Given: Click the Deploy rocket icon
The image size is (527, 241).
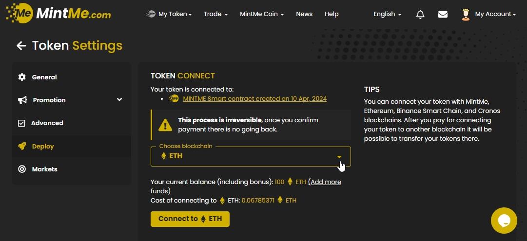Looking at the screenshot, I should click(22, 146).
